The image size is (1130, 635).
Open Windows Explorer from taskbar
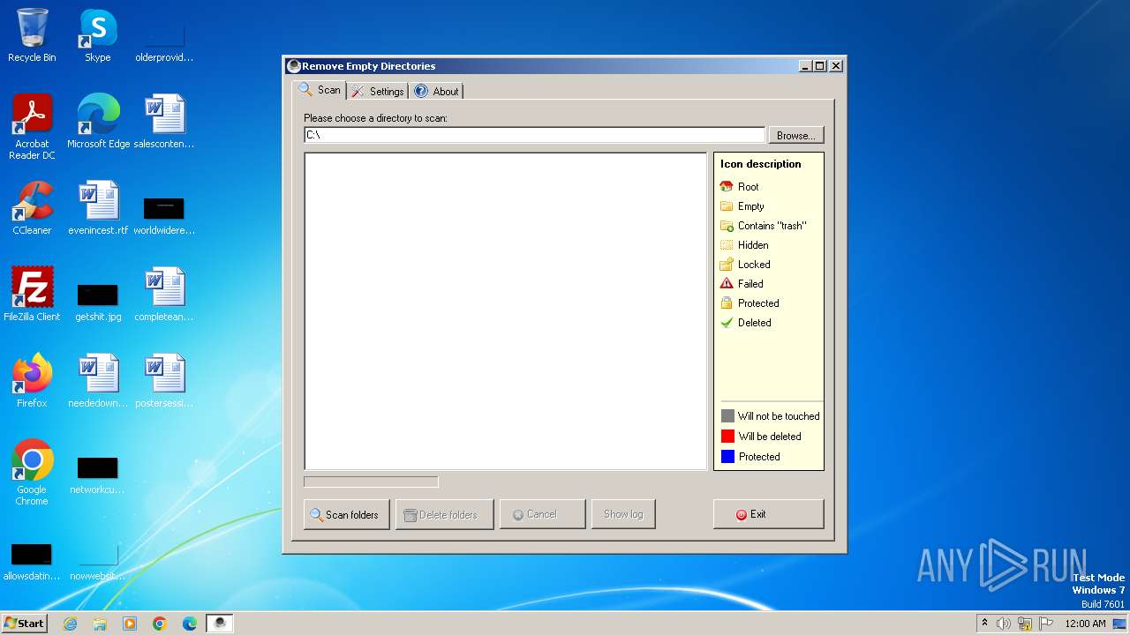point(100,624)
